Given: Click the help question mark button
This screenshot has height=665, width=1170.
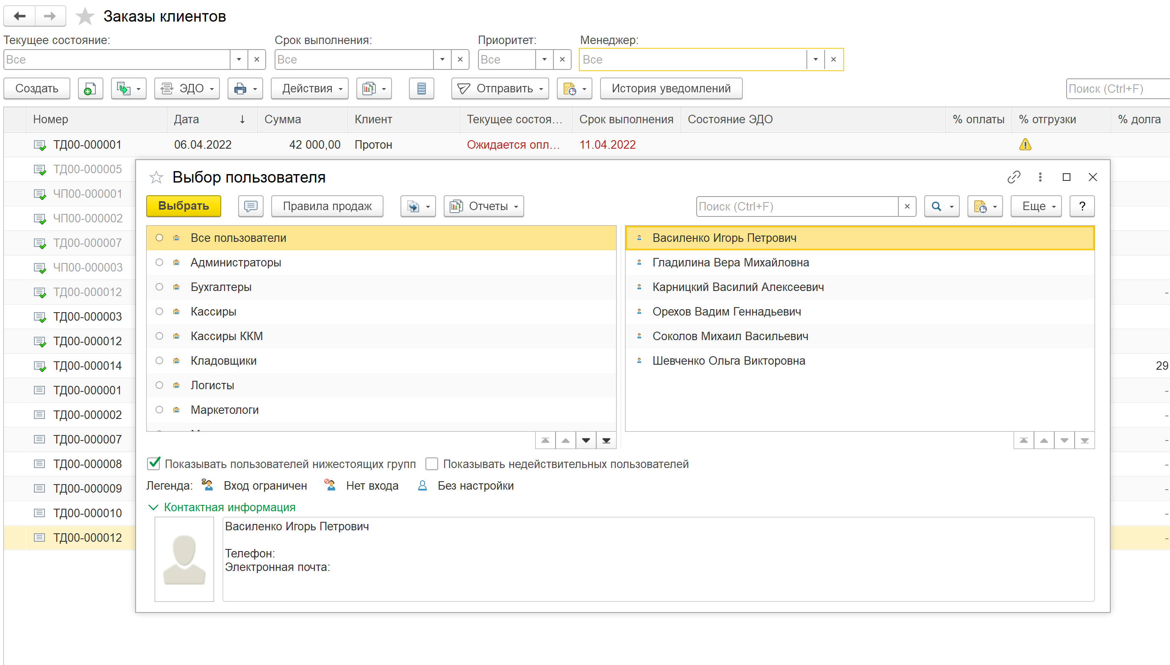Looking at the screenshot, I should coord(1082,206).
